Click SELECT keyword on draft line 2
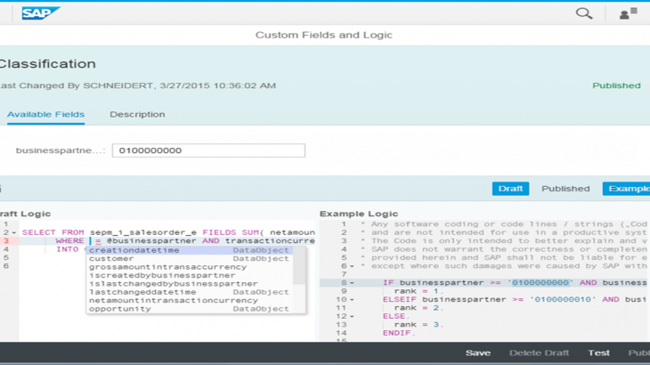The width and height of the screenshot is (650, 365). point(39,233)
